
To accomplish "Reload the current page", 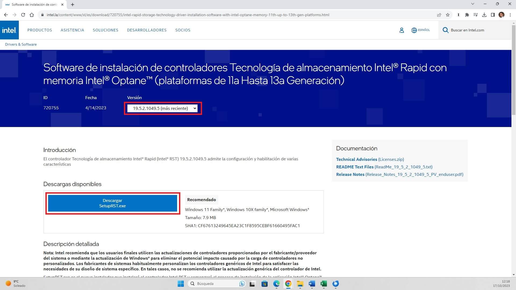I will point(23,15).
